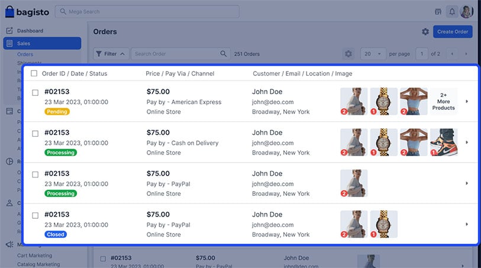Open the column settings gear near pagination
Image resolution: width=481 pixels, height=268 pixels.
(x=348, y=54)
